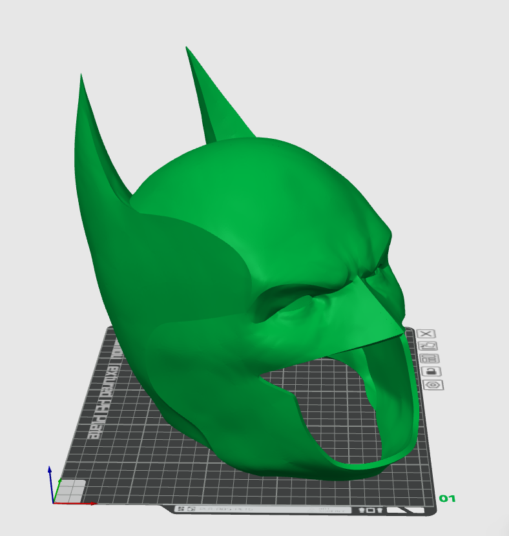Click the plate number 01 label
This screenshot has width=509, height=536.
[x=447, y=499]
